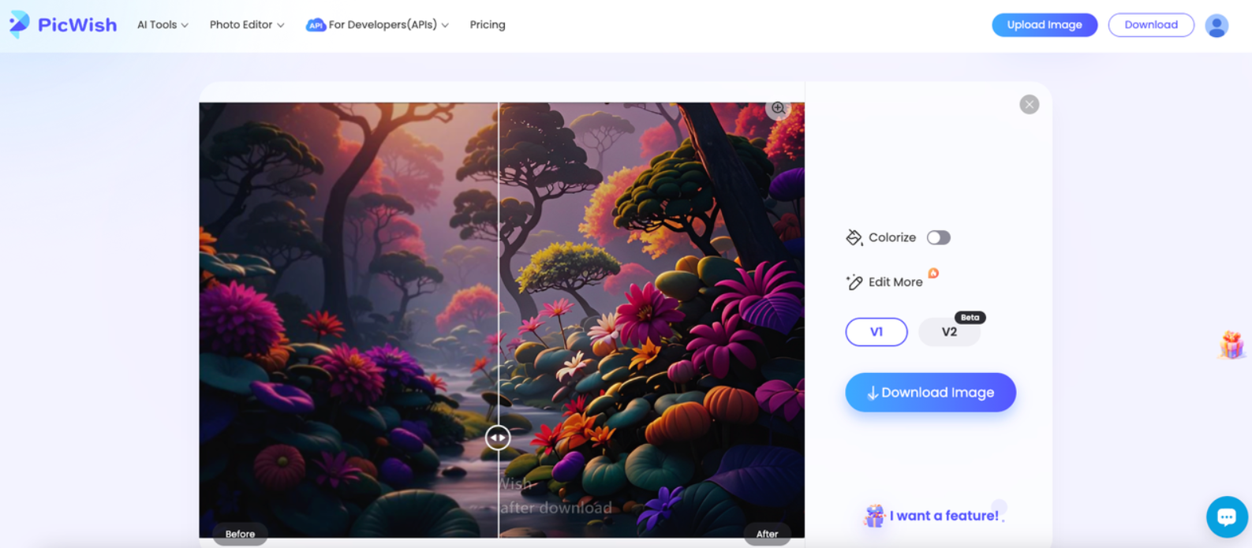Click the orange badge next to Edit More

(933, 273)
